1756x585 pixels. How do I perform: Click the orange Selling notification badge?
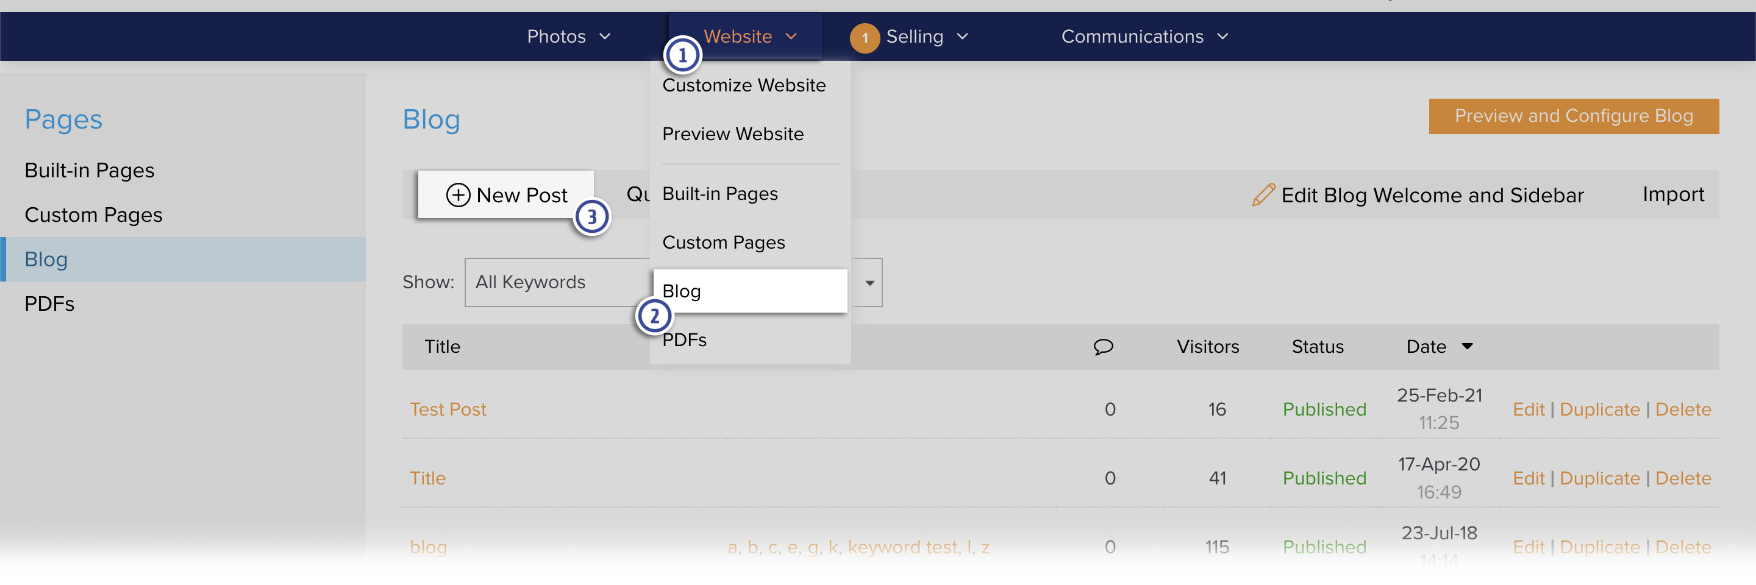865,37
